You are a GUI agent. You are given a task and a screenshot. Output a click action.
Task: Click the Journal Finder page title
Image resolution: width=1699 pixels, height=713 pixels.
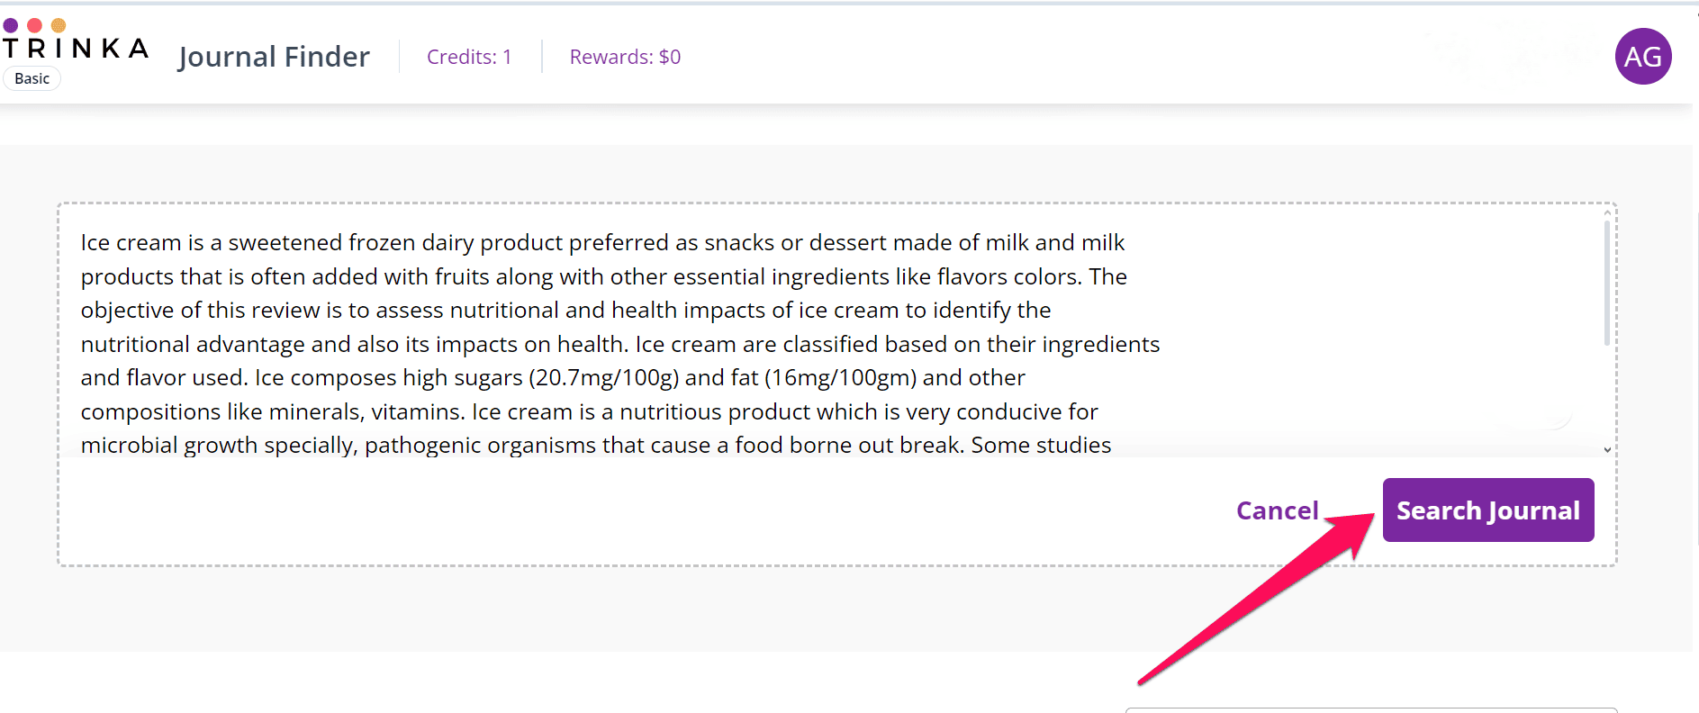(274, 57)
